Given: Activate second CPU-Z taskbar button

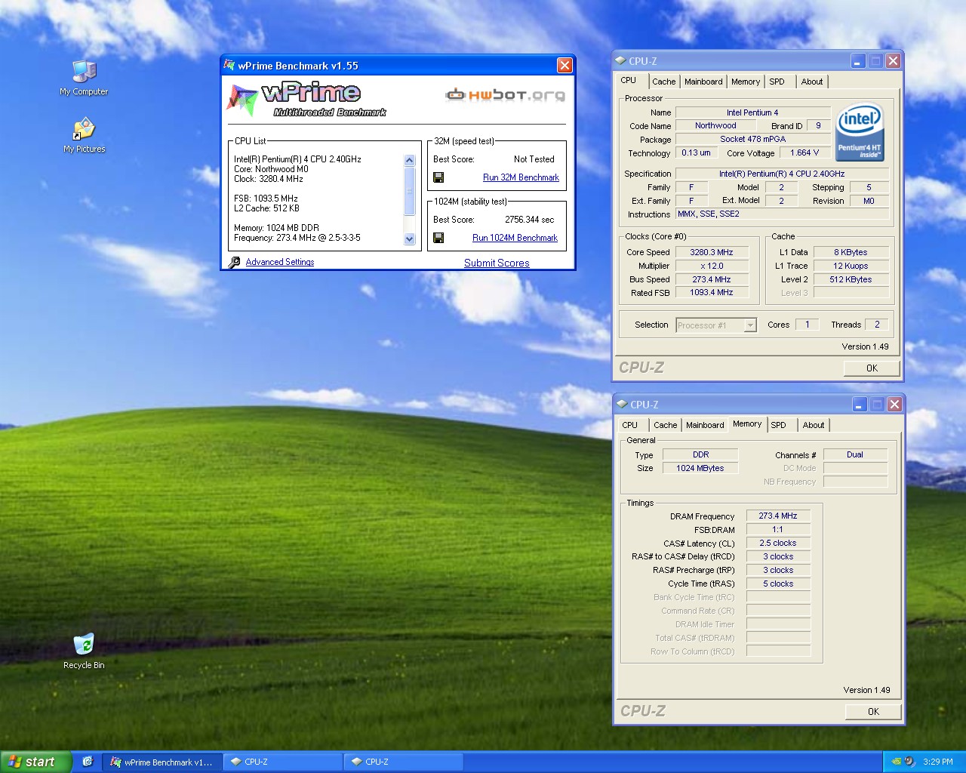Looking at the screenshot, I should (404, 762).
